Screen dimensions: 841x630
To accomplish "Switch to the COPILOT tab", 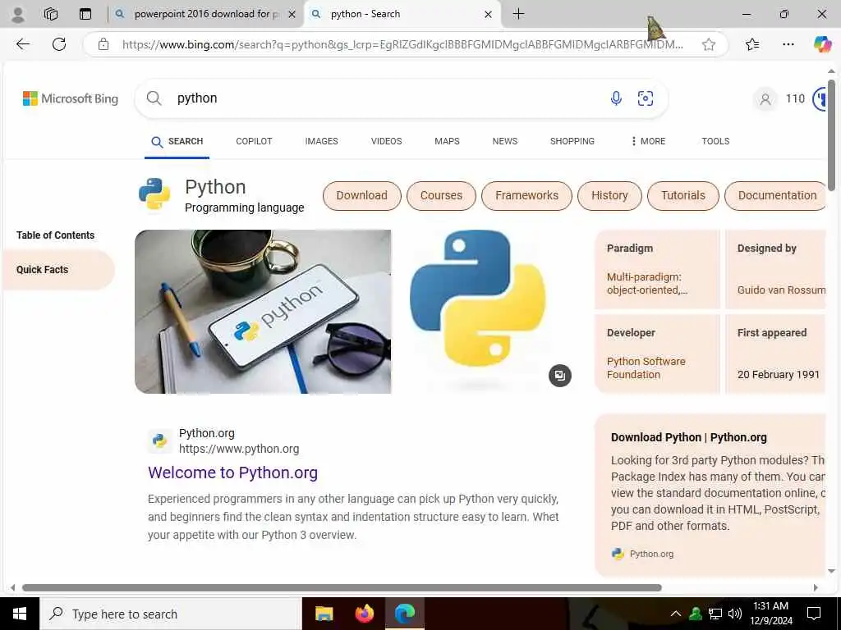I will coord(254,141).
